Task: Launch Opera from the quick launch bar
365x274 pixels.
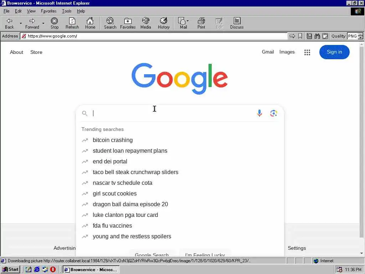Action: pos(53,269)
